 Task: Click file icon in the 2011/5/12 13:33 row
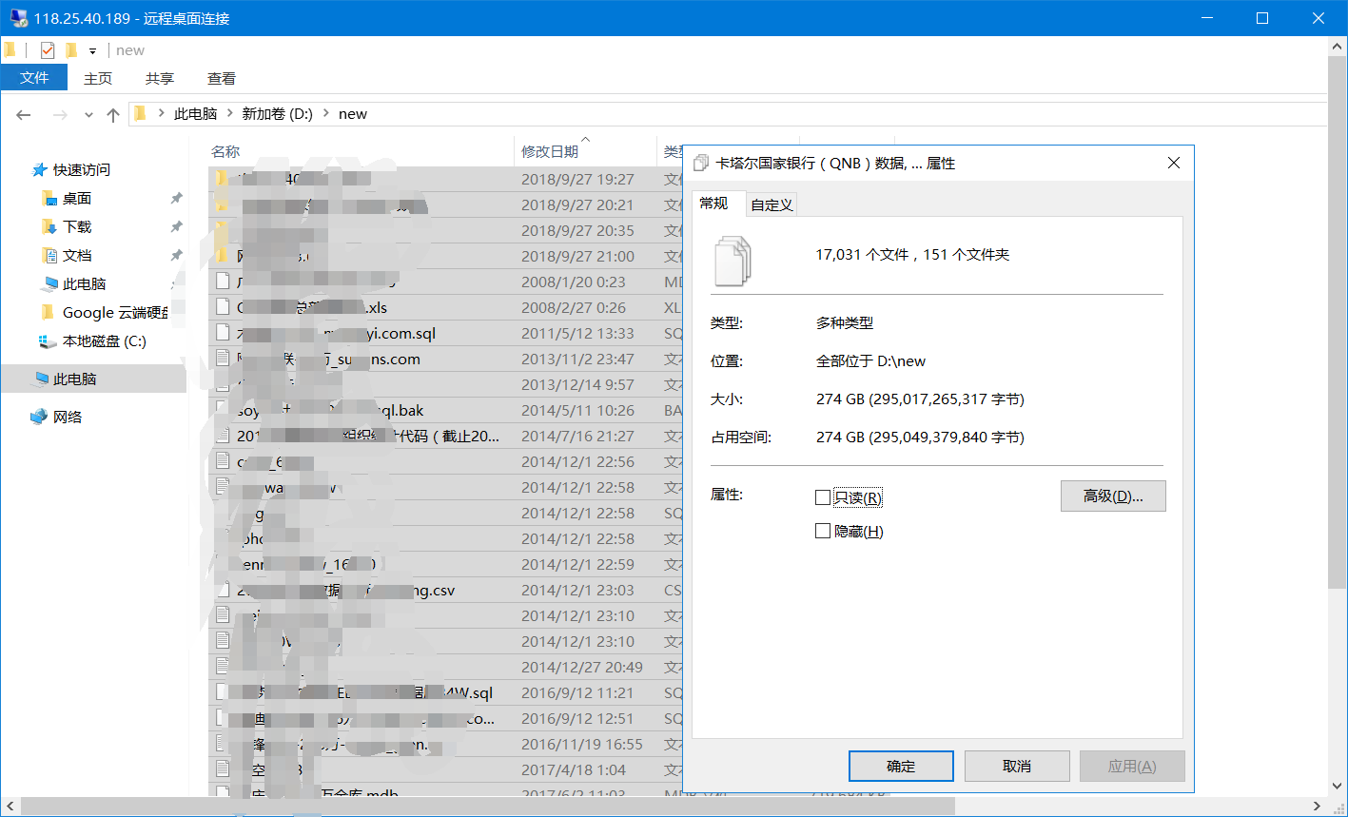click(x=223, y=333)
